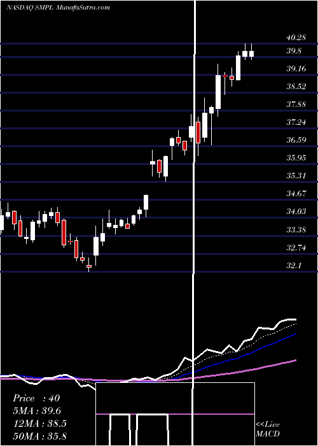Screen dimensions: 318x446
Task: Click the 50MA : 35.8 readout
Action: point(39,436)
